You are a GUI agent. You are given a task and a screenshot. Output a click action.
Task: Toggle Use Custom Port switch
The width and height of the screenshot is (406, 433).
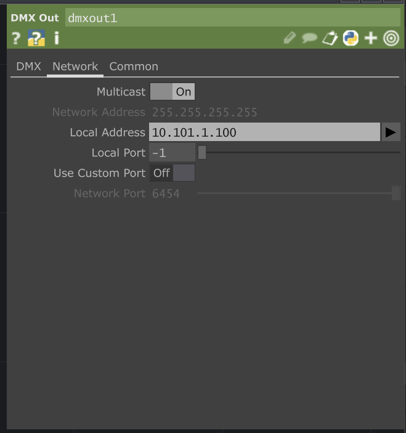coord(173,173)
